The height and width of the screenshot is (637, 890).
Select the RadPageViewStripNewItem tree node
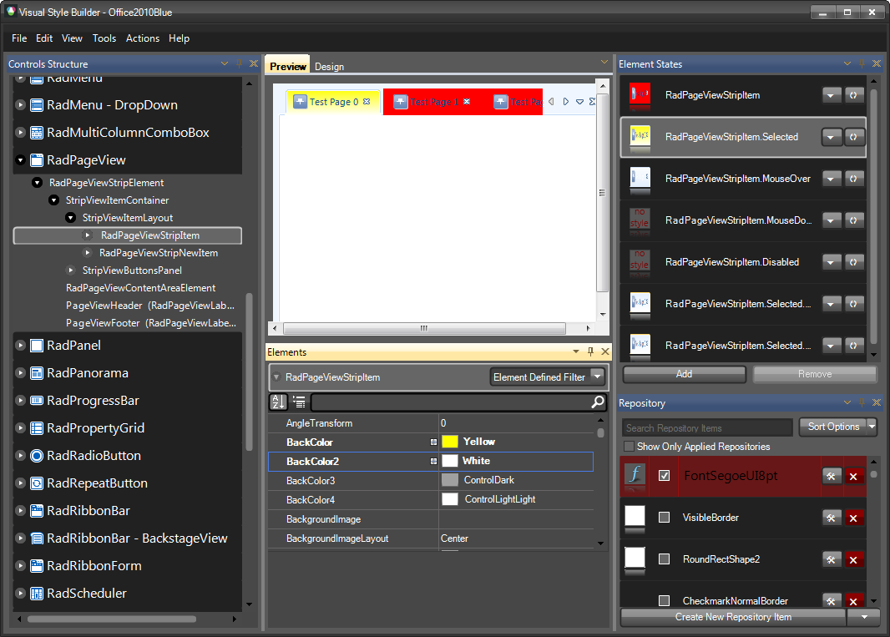pos(159,253)
